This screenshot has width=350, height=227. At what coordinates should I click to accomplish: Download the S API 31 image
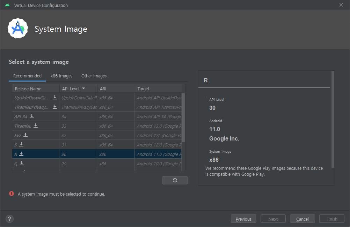21,144
